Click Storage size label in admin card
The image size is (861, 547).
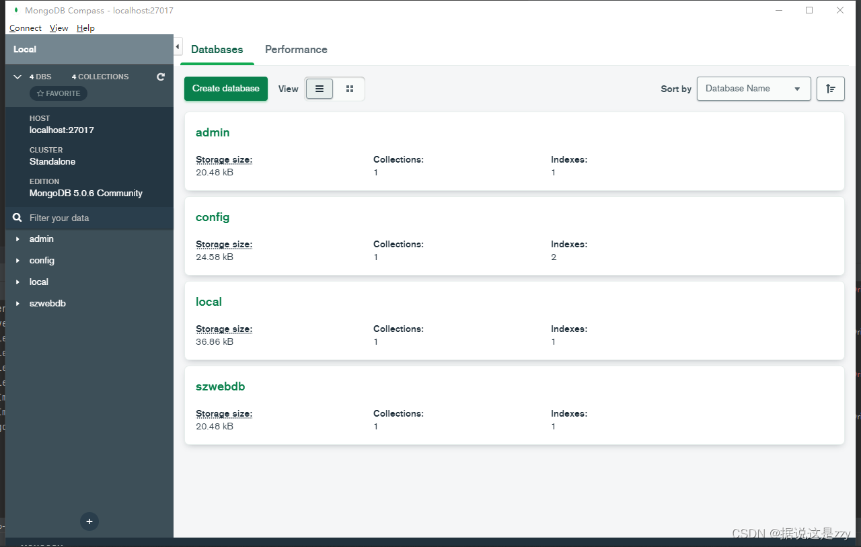click(224, 160)
